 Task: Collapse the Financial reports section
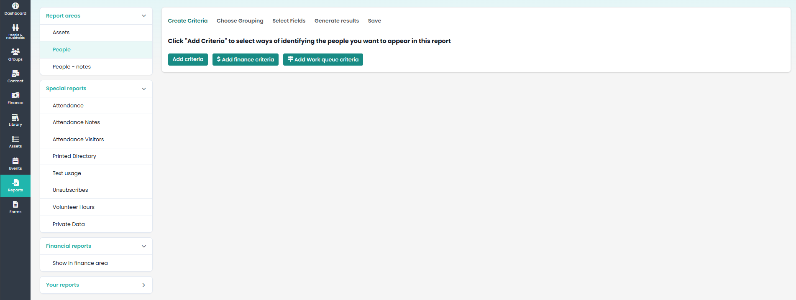(x=144, y=246)
